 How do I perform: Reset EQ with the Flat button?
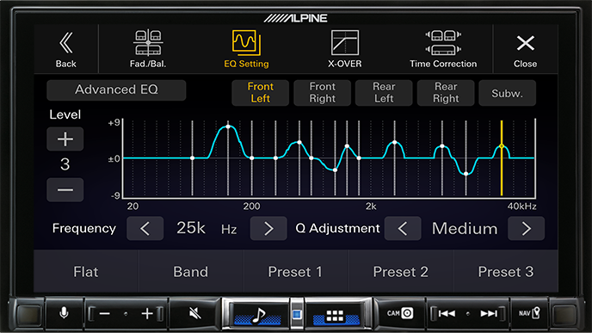(86, 271)
